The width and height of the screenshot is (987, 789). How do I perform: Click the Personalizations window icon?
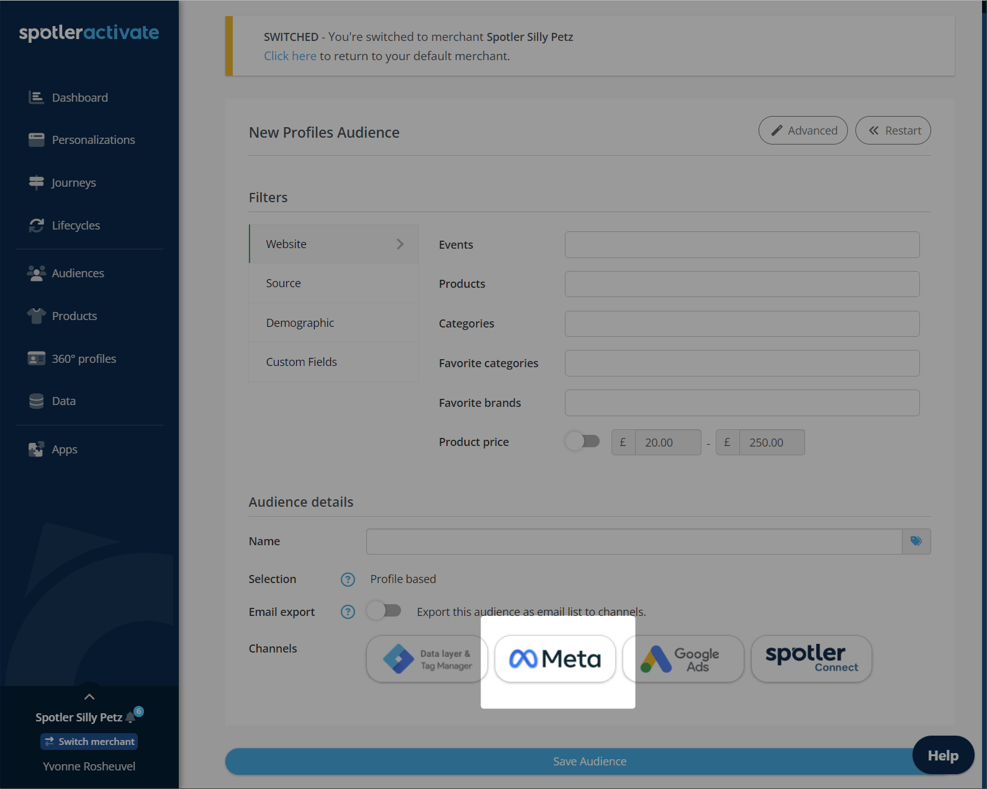pos(37,140)
